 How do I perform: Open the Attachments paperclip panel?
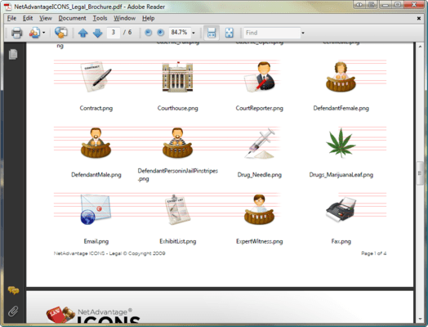tap(13, 311)
